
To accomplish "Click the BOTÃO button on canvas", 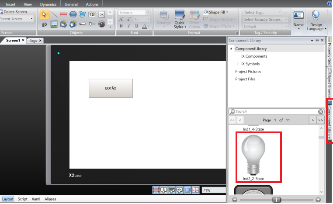I will 111,88.
